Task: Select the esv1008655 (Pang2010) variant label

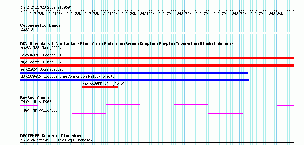Action: tap(103, 84)
